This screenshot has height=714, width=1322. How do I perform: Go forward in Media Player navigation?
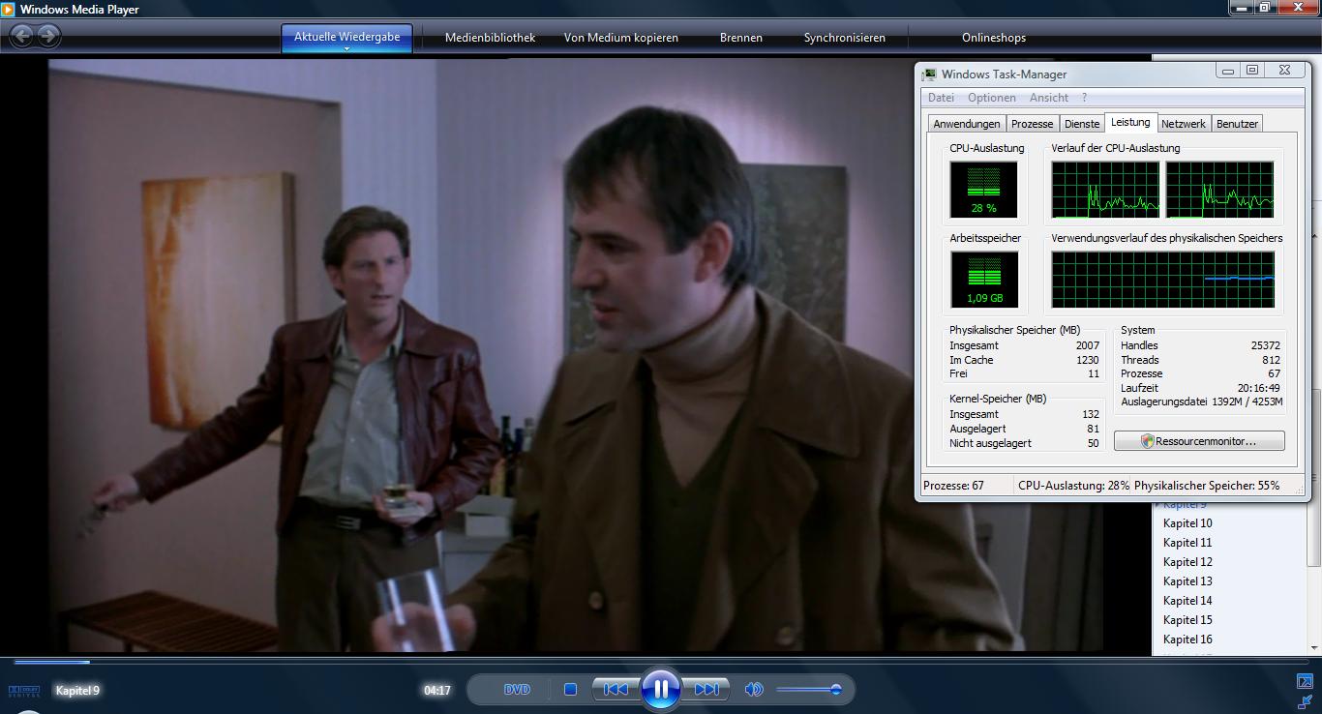47,37
